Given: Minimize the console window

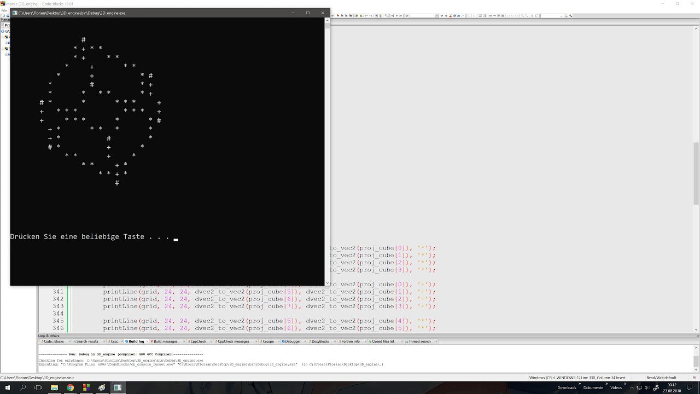Looking at the screenshot, I should pyautogui.click(x=293, y=13).
